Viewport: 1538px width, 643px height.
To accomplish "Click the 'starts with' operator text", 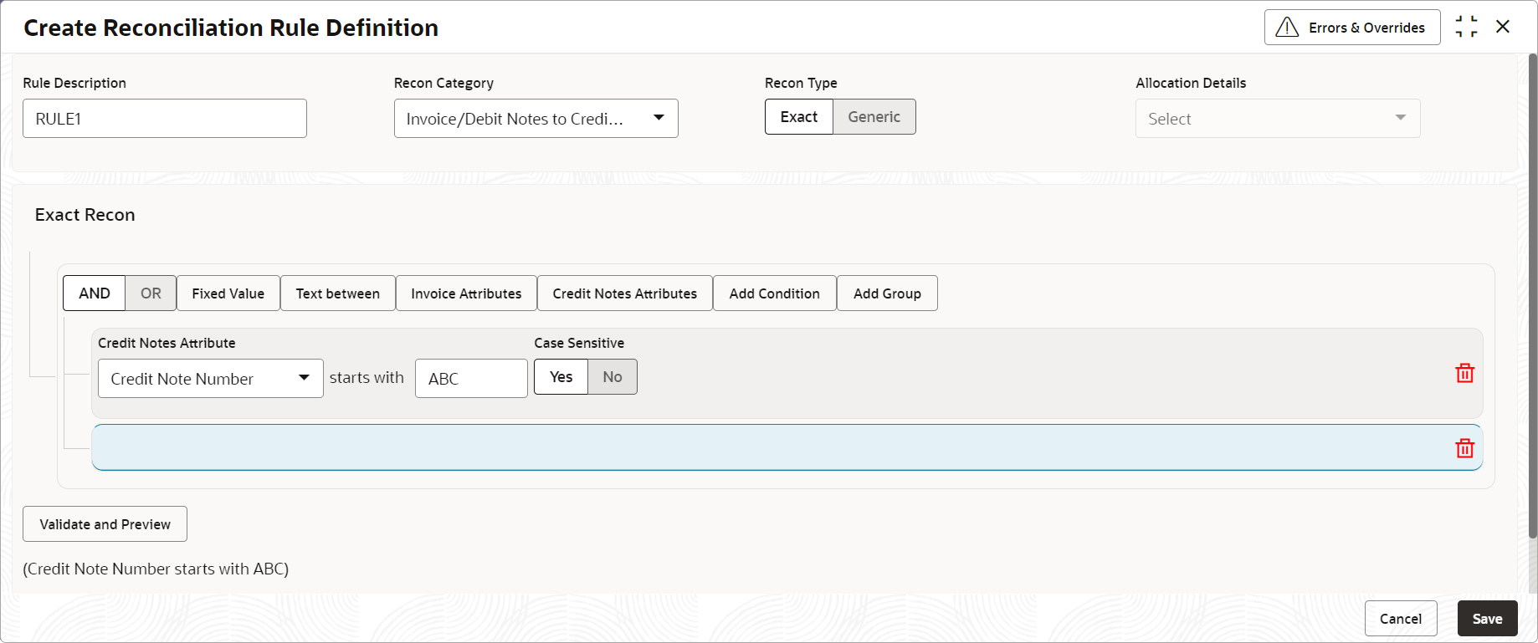I will (367, 378).
